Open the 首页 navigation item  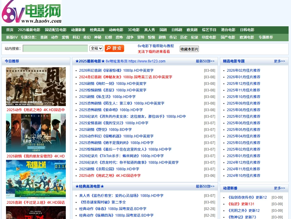10,30
